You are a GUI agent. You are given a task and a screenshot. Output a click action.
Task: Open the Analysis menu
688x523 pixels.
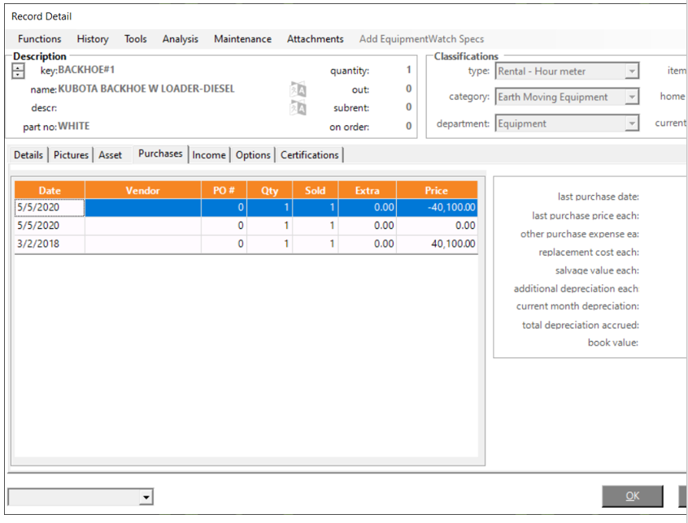pyautogui.click(x=180, y=39)
